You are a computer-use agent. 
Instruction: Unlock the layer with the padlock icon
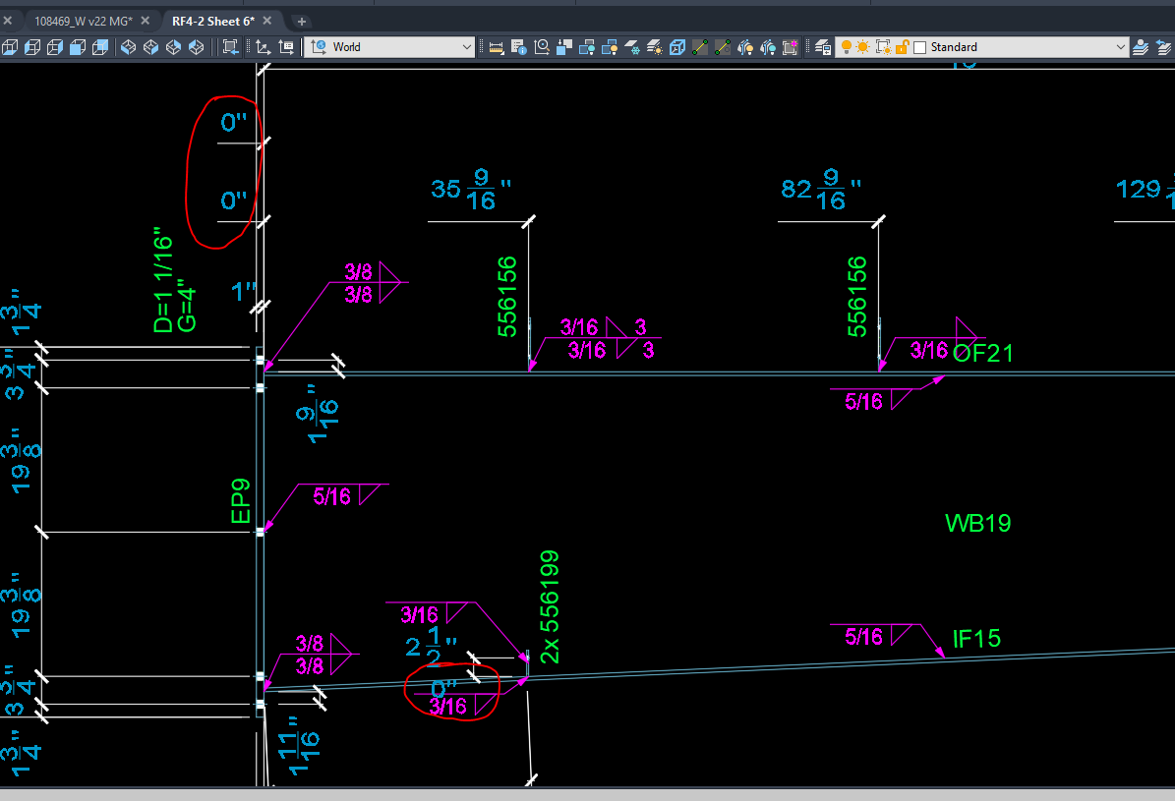click(x=901, y=46)
